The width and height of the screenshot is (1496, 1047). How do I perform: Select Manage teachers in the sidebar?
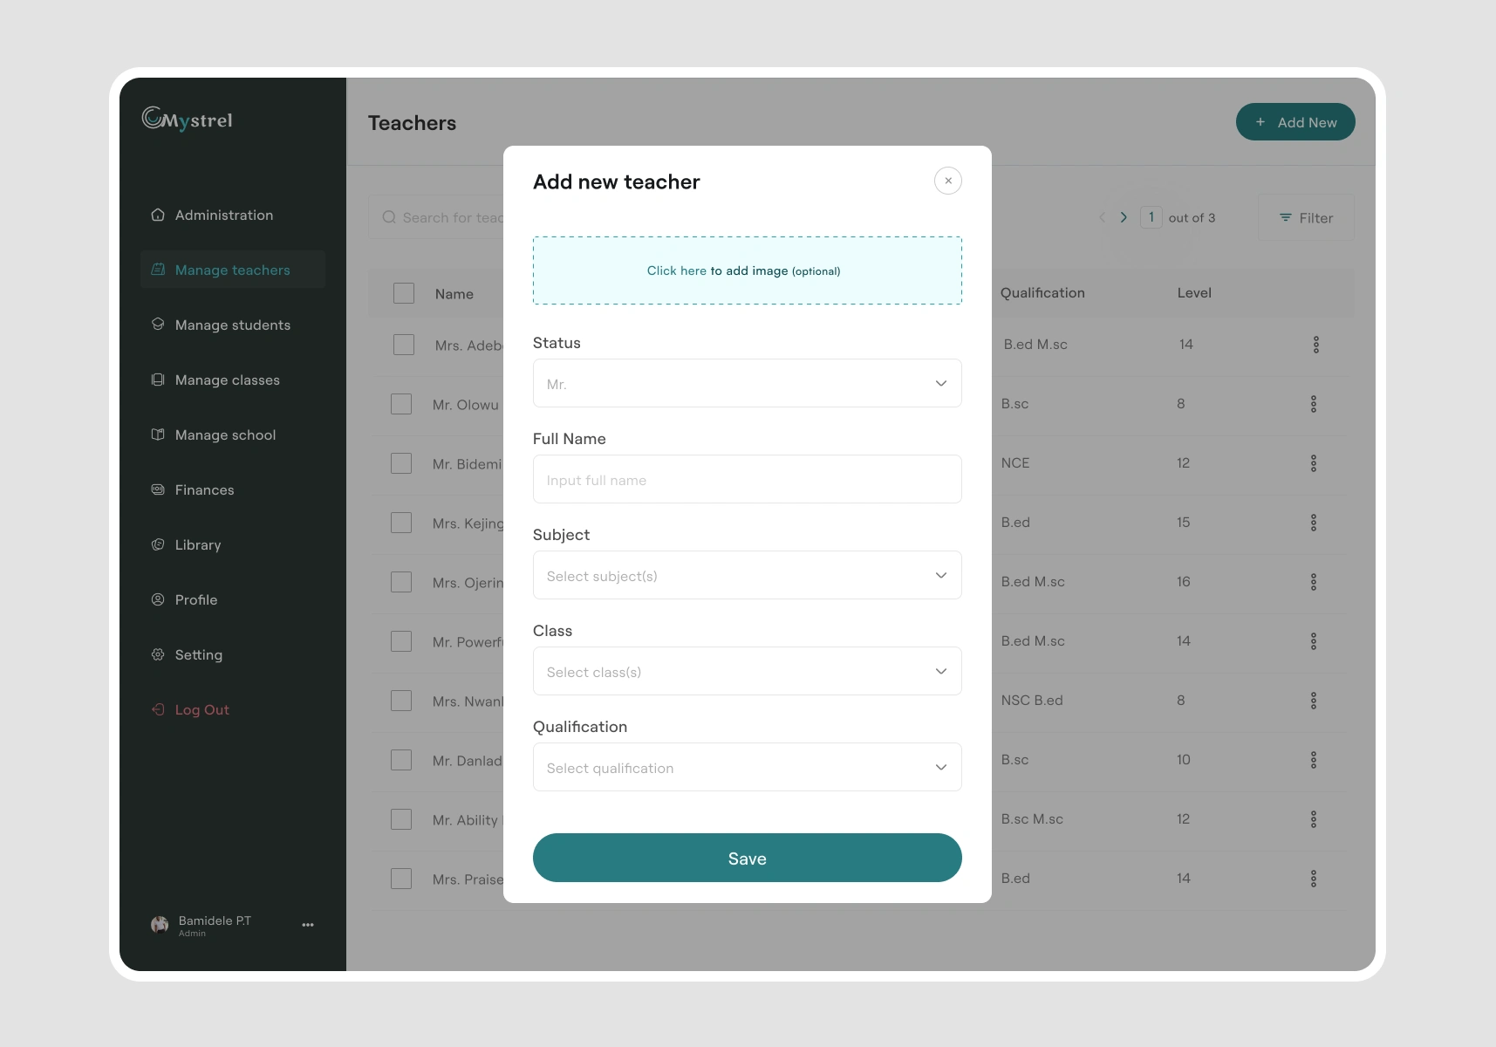tap(233, 270)
